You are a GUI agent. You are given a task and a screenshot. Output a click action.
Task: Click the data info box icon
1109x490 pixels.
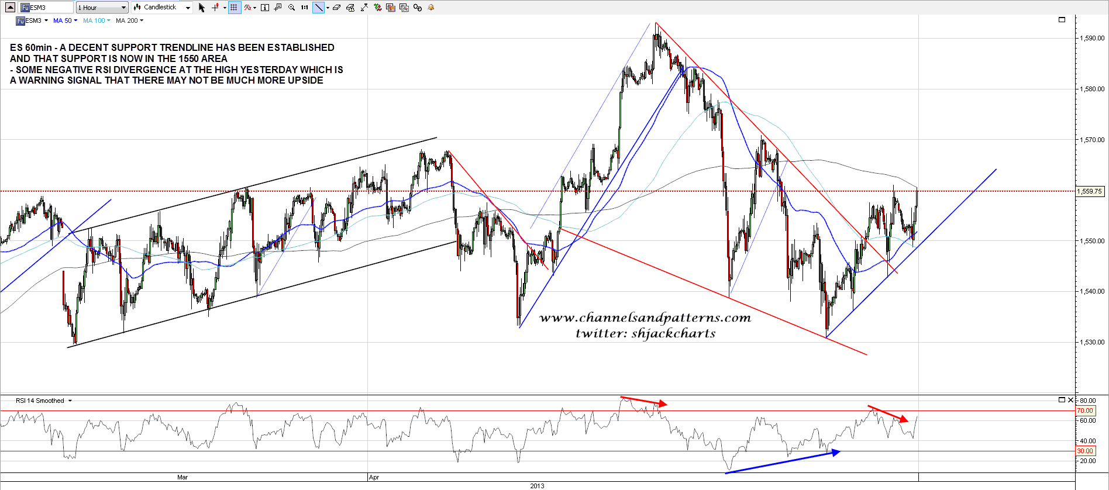(x=265, y=8)
